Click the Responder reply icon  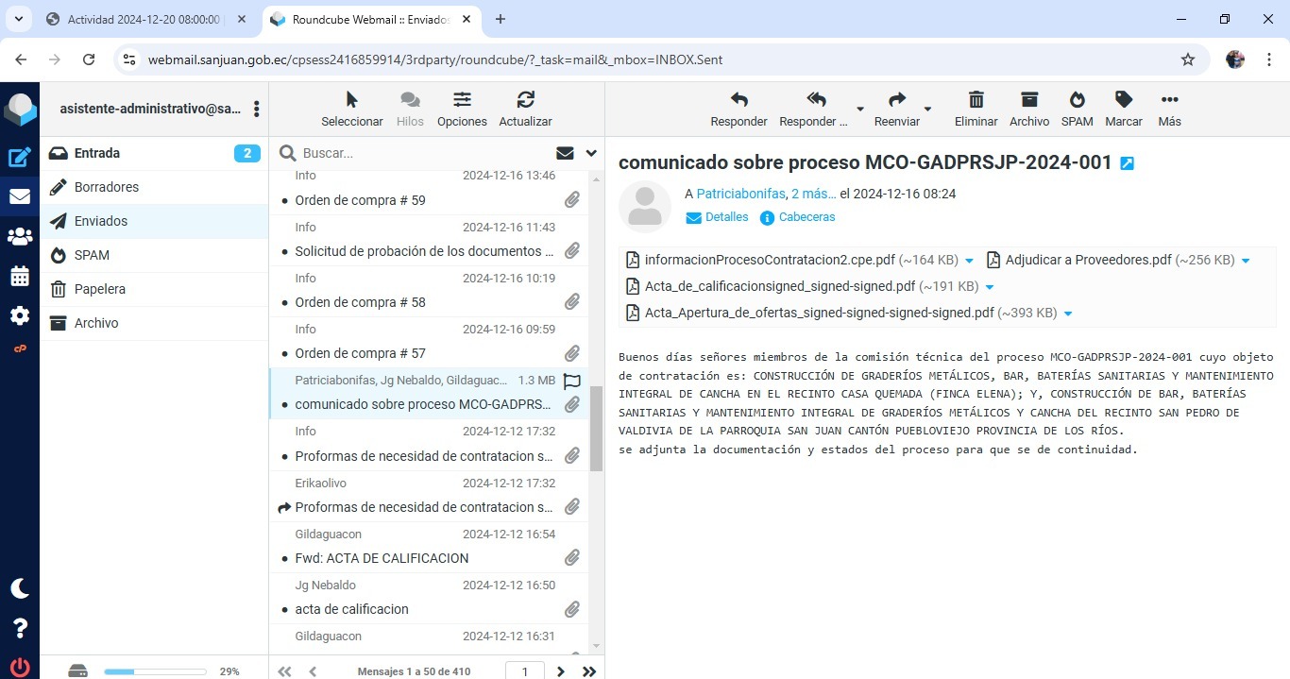point(738,100)
